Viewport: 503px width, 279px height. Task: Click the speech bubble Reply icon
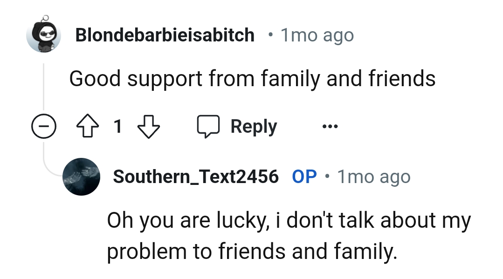(x=209, y=126)
